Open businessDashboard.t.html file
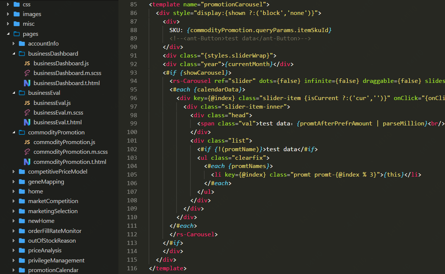The height and width of the screenshot is (274, 445). point(67,83)
